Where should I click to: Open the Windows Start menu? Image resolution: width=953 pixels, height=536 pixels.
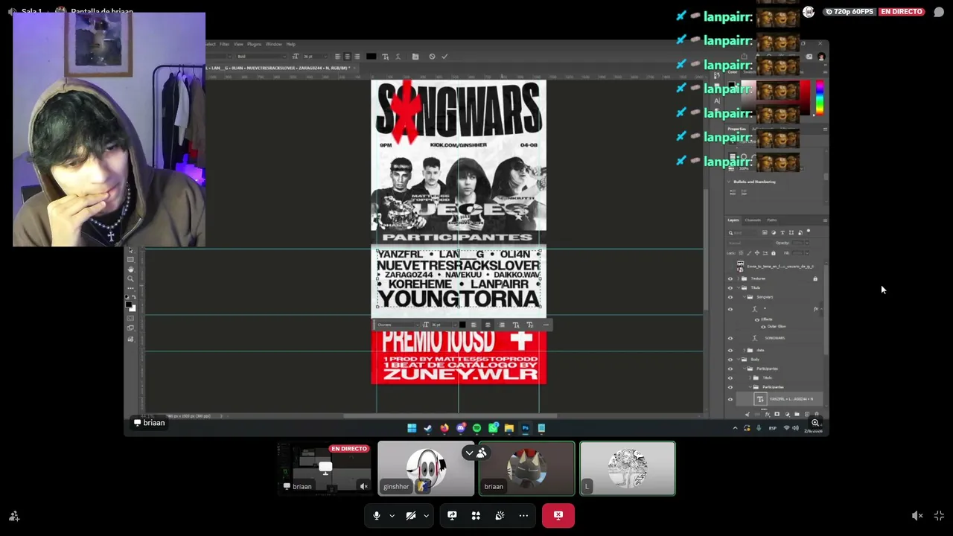pyautogui.click(x=412, y=428)
